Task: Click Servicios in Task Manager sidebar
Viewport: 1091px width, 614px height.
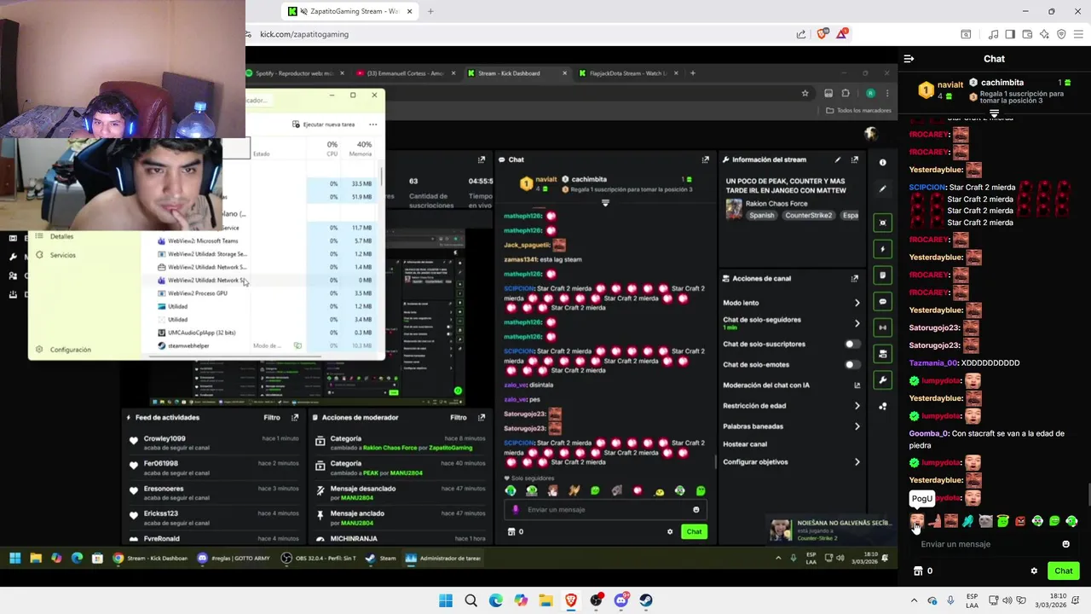Action: (62, 255)
